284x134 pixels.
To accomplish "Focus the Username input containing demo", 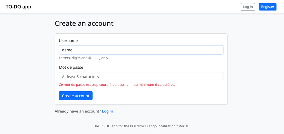I will (x=141, y=50).
